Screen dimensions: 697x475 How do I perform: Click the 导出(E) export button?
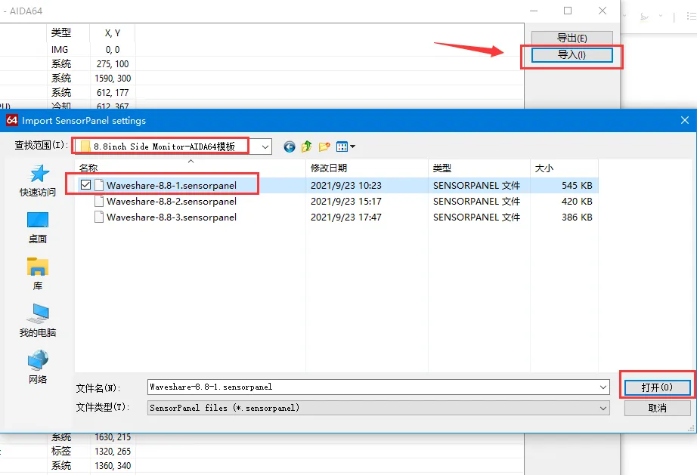[572, 39]
